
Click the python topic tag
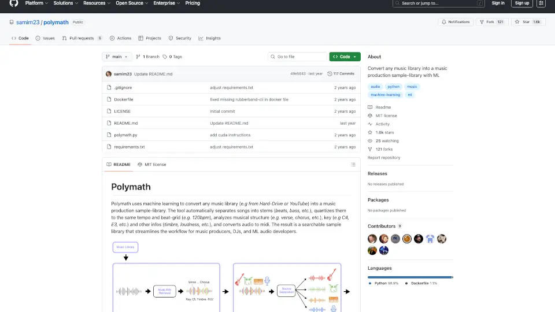(x=393, y=87)
